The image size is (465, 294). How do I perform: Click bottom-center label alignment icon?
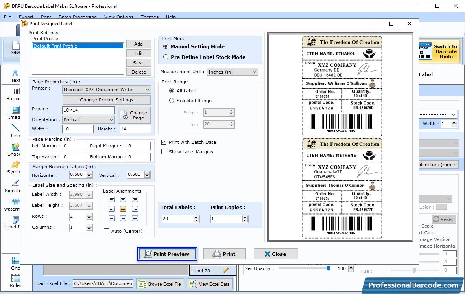tap(123, 219)
